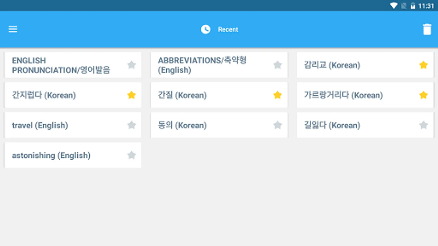Click the clock icon beside Recent
Image resolution: width=438 pixels, height=246 pixels.
(206, 29)
